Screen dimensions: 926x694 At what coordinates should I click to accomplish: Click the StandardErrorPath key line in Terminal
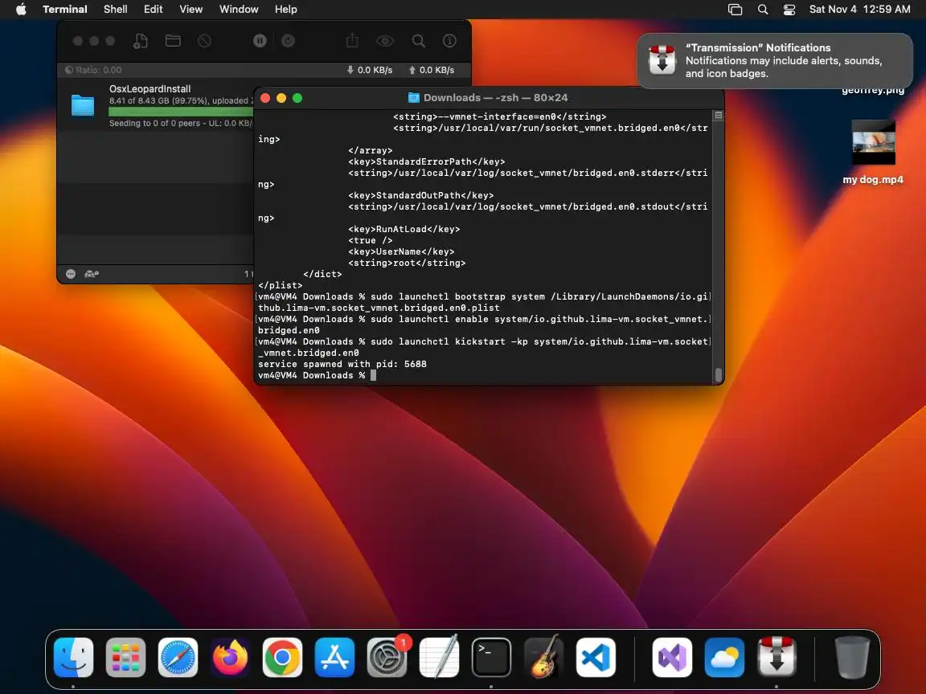[426, 161]
